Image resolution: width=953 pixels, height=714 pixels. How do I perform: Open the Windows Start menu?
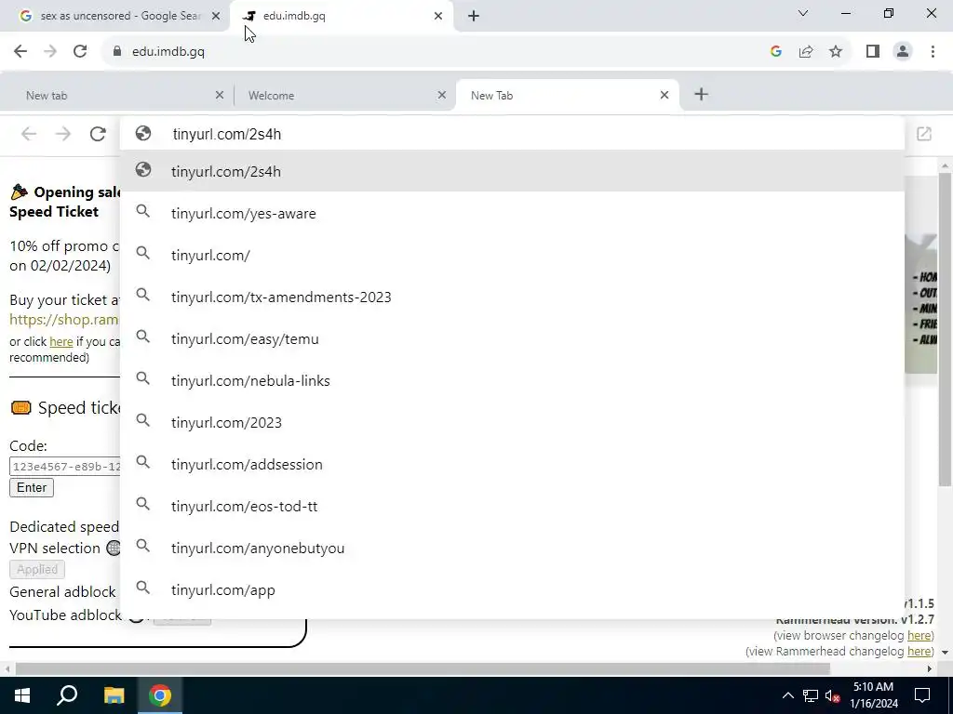(x=22, y=695)
